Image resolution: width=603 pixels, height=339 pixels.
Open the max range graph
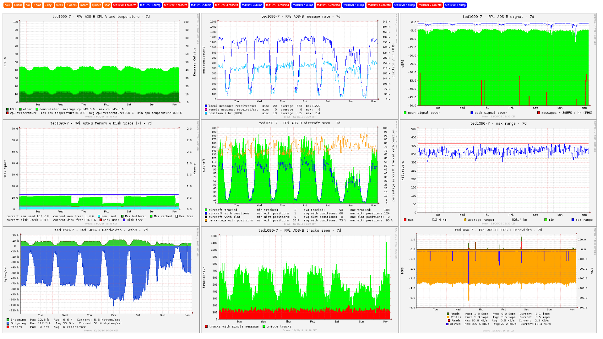pos(498,169)
